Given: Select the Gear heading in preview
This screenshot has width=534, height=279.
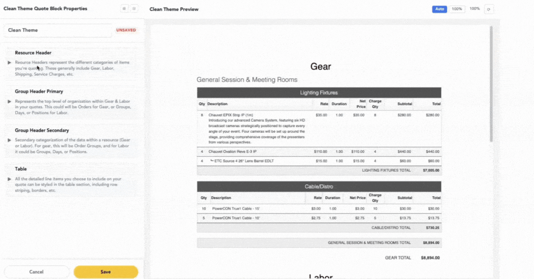Looking at the screenshot, I should click(320, 67).
